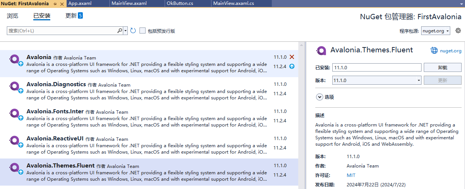465x189 pixels.
Task: Click the search magnifier icon
Action: 120,30
